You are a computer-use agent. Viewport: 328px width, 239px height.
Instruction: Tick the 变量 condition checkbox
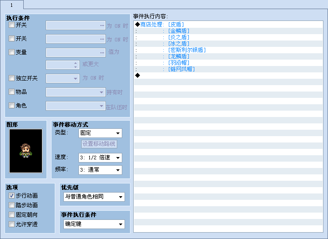tap(11, 52)
